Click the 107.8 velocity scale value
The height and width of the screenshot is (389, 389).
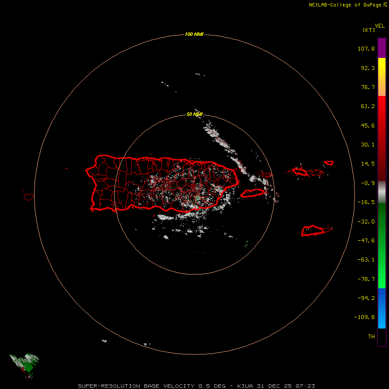[x=366, y=48]
